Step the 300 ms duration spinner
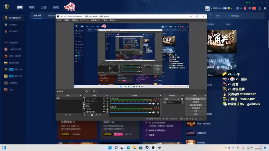The image size is (269, 151). pos(182,102)
